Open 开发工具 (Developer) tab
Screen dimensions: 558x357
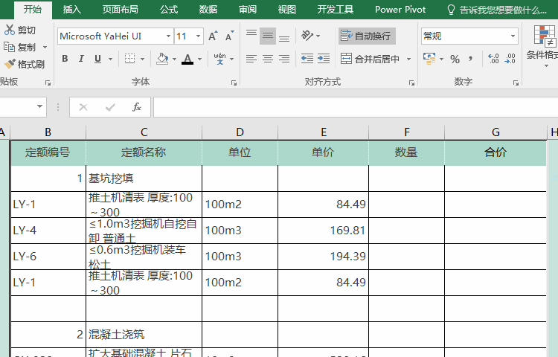(336, 9)
